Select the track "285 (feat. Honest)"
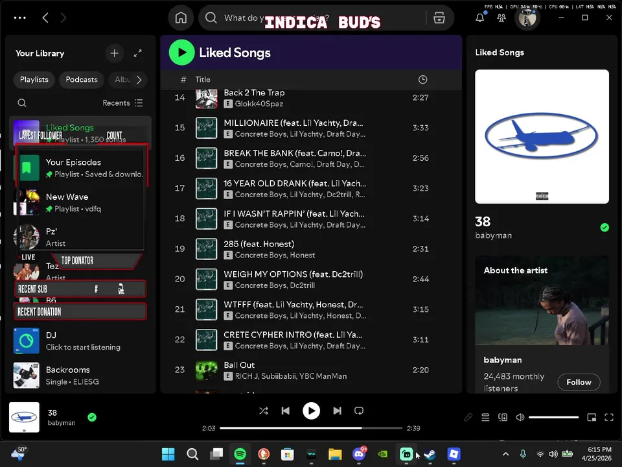The height and width of the screenshot is (467, 622). 311,249
